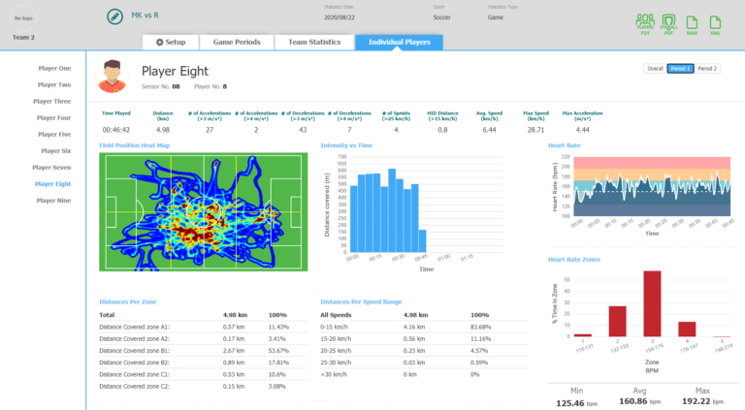The image size is (745, 410).
Task: Select Player Nine in sidebar
Action: (53, 201)
